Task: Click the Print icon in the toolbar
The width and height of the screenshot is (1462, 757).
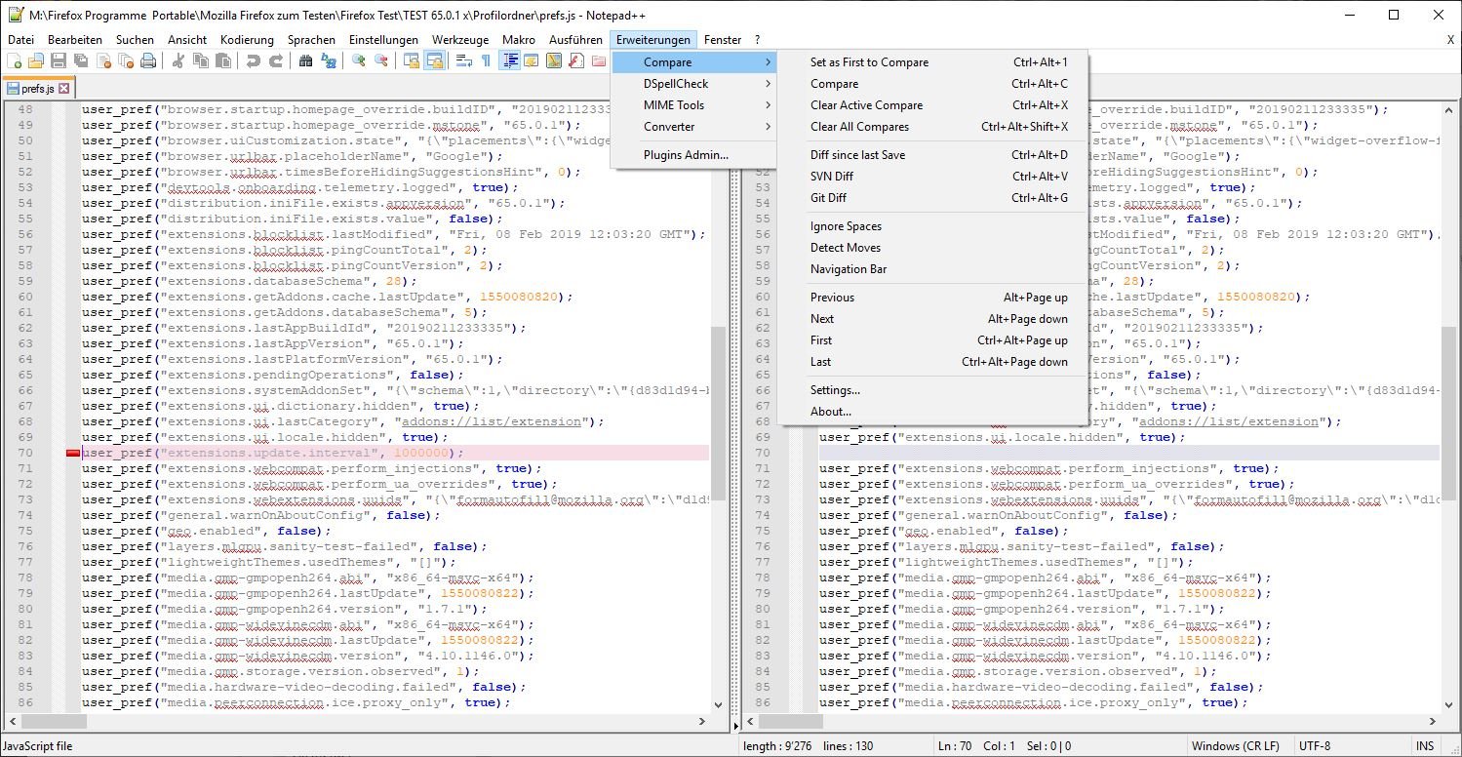Action: click(148, 61)
